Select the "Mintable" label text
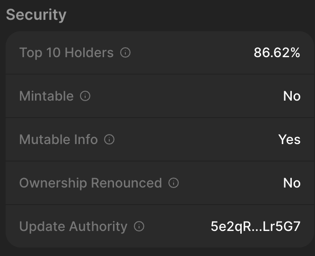The width and height of the screenshot is (315, 256). pos(46,96)
